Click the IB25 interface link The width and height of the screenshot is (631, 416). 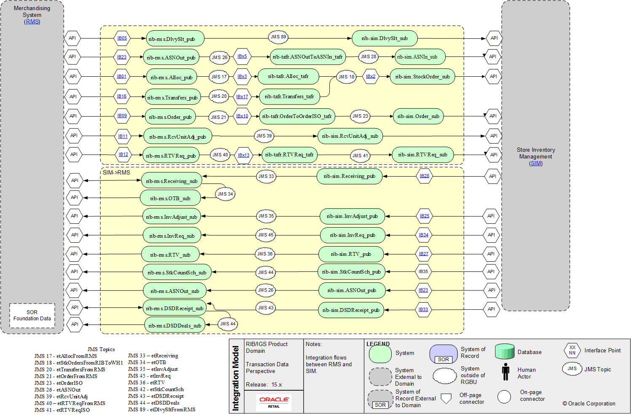pyautogui.click(x=425, y=216)
